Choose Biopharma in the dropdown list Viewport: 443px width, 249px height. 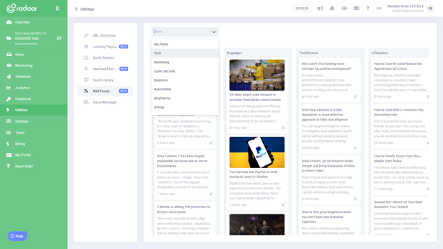click(185, 98)
